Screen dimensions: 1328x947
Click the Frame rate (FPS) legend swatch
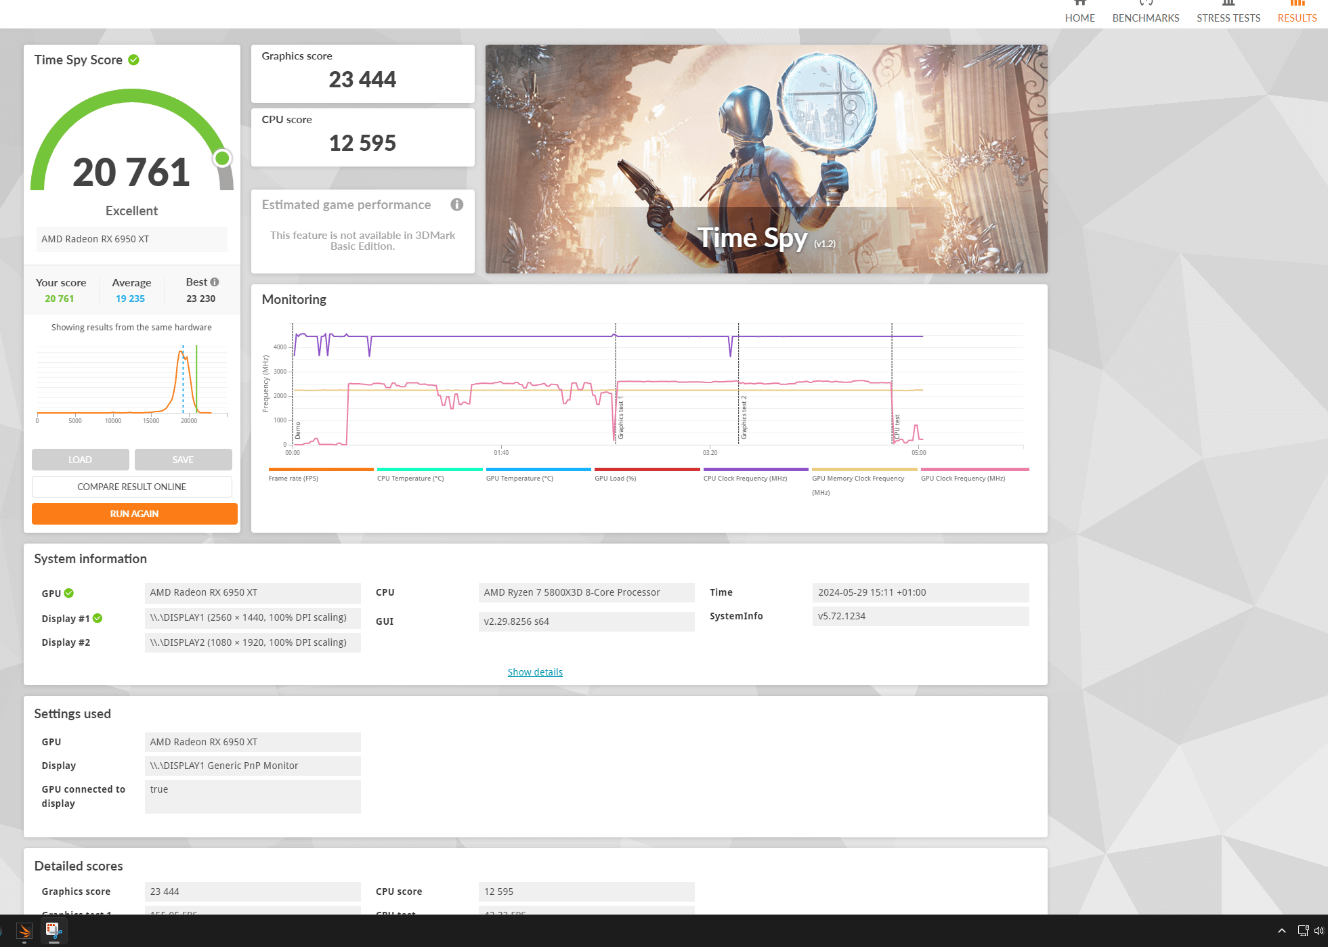tap(321, 469)
